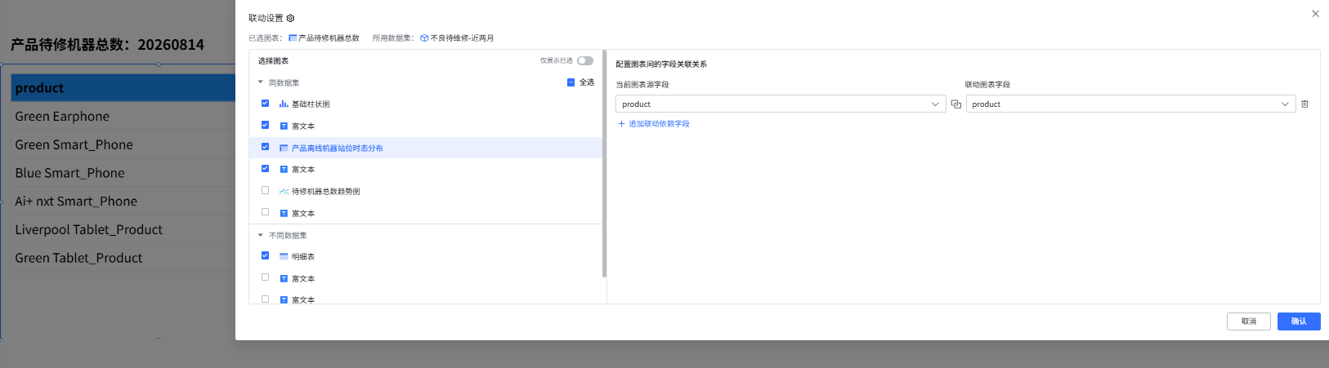
Task: Select the 待修机器总数趋势图 row label
Action: coord(326,192)
